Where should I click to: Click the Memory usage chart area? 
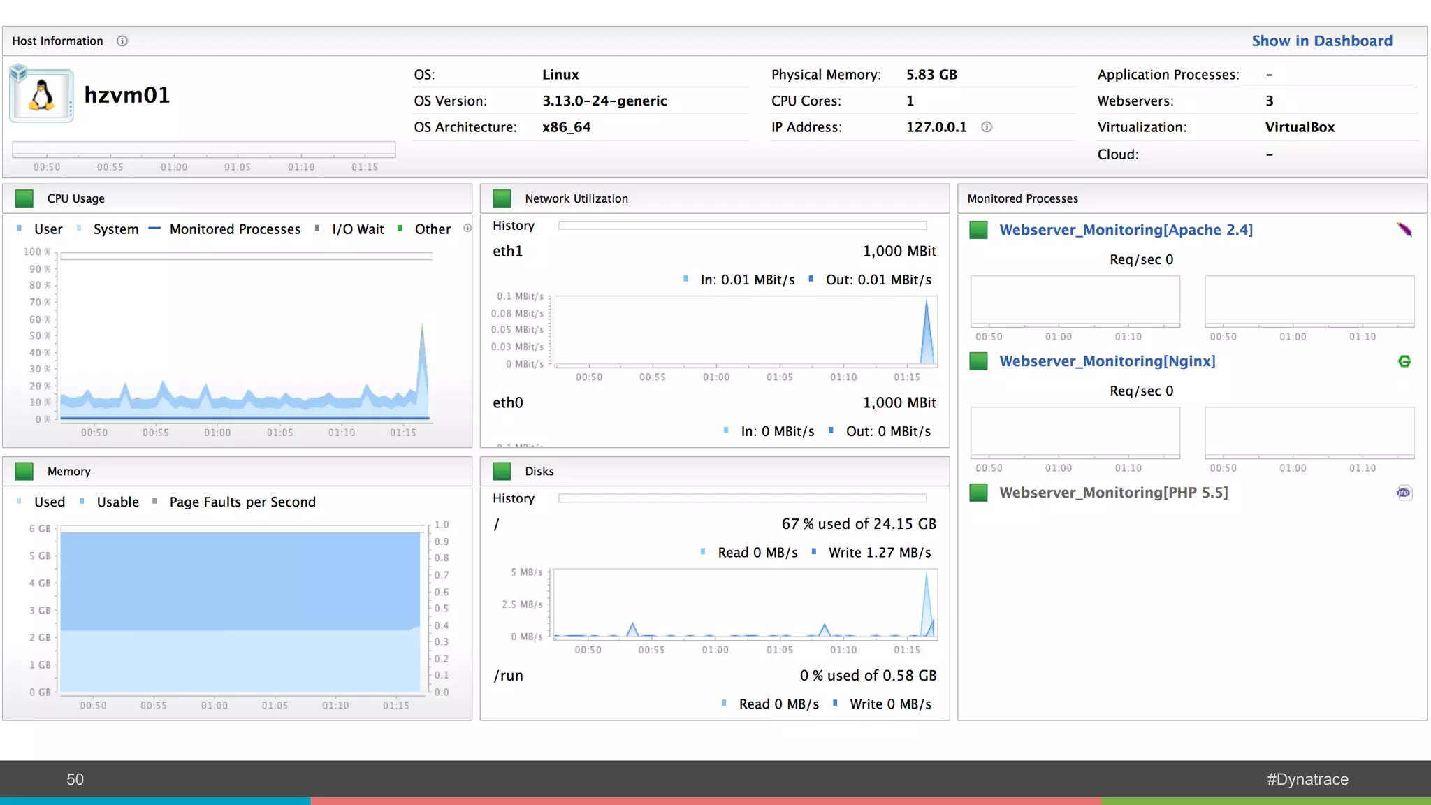coord(241,611)
